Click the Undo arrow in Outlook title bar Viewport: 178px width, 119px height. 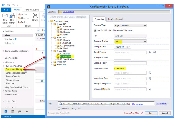[x=14, y=5]
